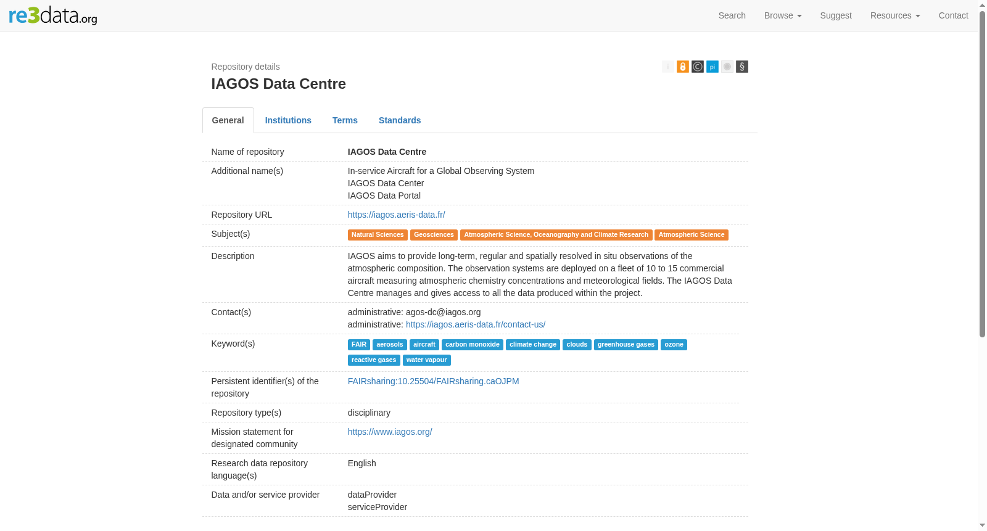This screenshot has width=987, height=531.
Task: Open the Contact page
Action: (x=953, y=15)
